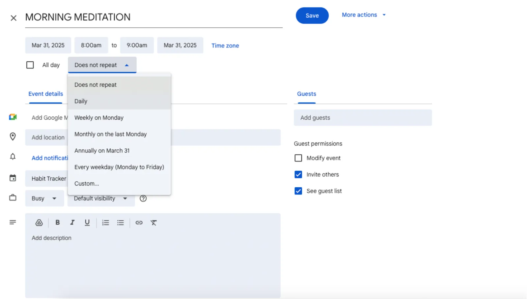
Task: Open the insert link tool
Action: pos(139,223)
